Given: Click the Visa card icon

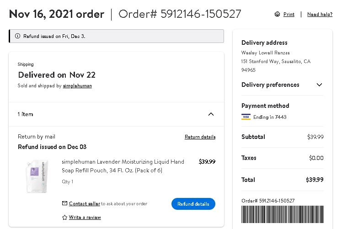Looking at the screenshot, I should pyautogui.click(x=246, y=117).
